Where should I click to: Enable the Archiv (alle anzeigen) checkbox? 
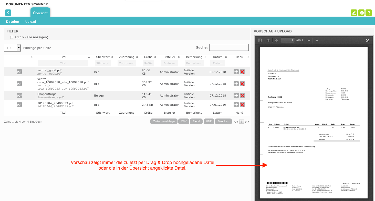coord(12,37)
